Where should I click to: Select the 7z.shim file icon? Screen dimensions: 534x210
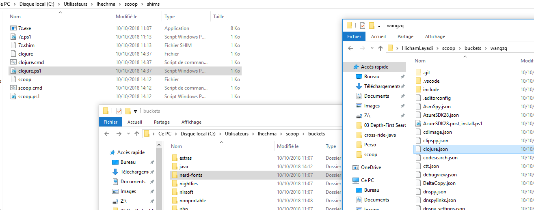(x=13, y=45)
